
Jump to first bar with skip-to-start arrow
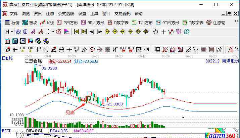click(76, 32)
